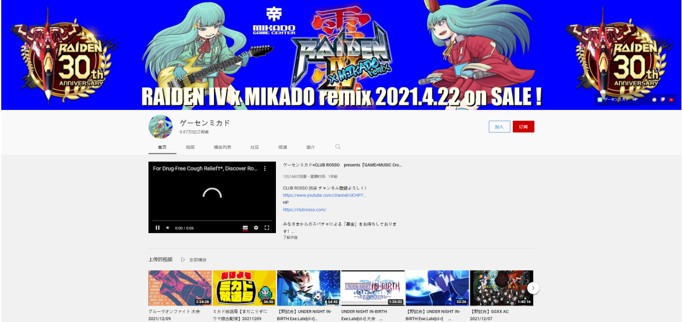The image size is (682, 322).
Task: Open video player settings gear
Action: 256,227
